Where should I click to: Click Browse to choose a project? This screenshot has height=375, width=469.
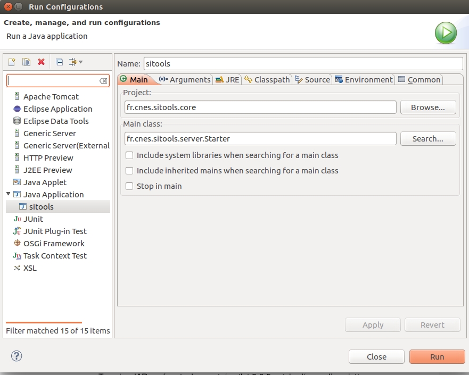428,107
